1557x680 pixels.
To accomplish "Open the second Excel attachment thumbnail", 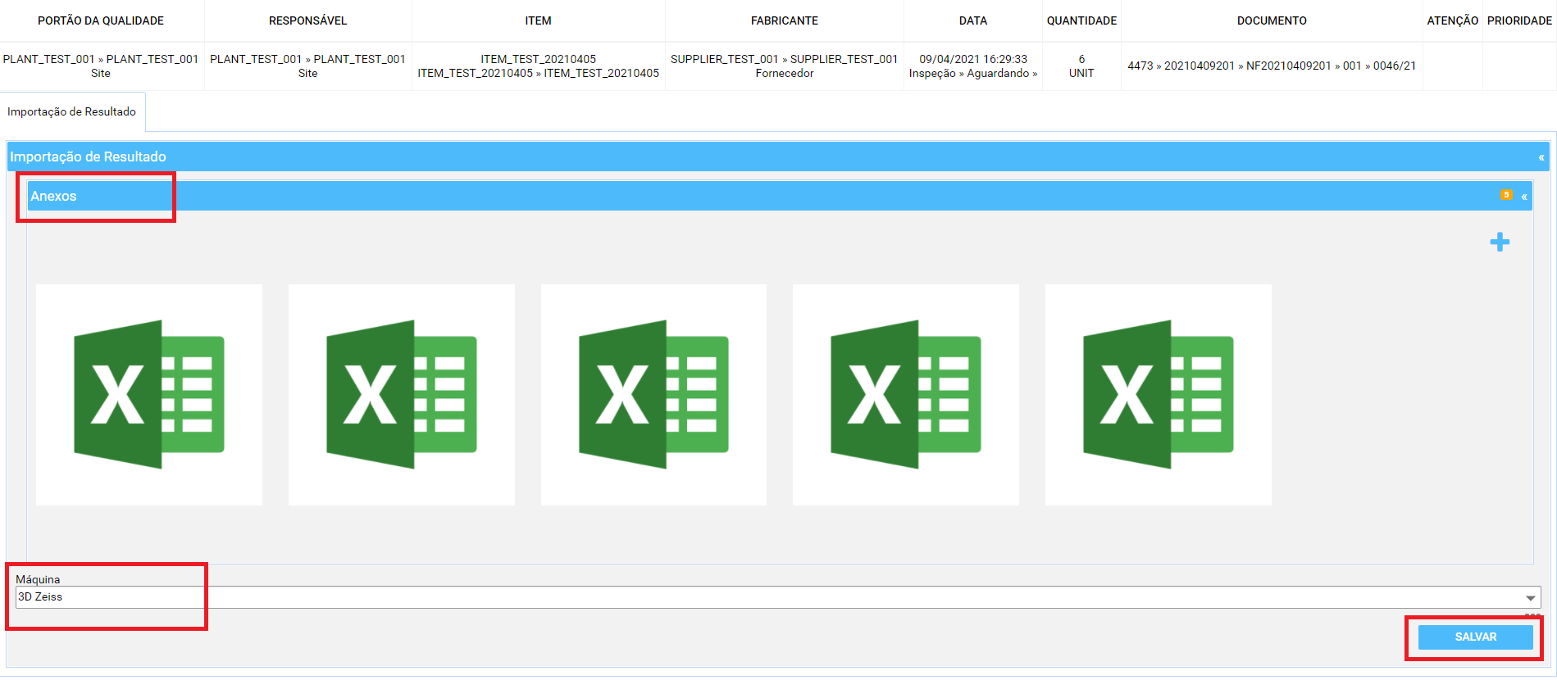I will (x=402, y=395).
